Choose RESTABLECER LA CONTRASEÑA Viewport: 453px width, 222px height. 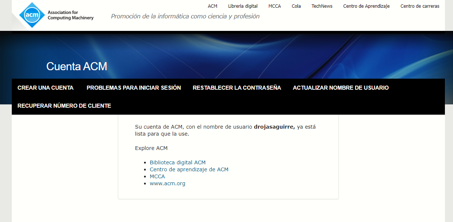237,88
